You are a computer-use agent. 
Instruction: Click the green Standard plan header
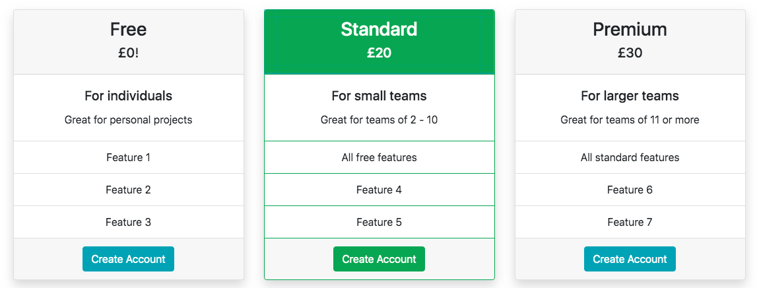pos(379,41)
